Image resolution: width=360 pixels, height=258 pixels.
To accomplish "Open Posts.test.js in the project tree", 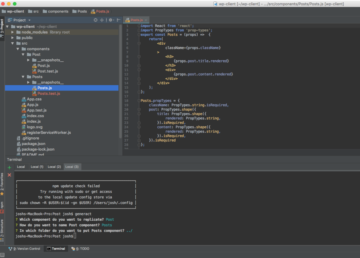I will [49, 93].
